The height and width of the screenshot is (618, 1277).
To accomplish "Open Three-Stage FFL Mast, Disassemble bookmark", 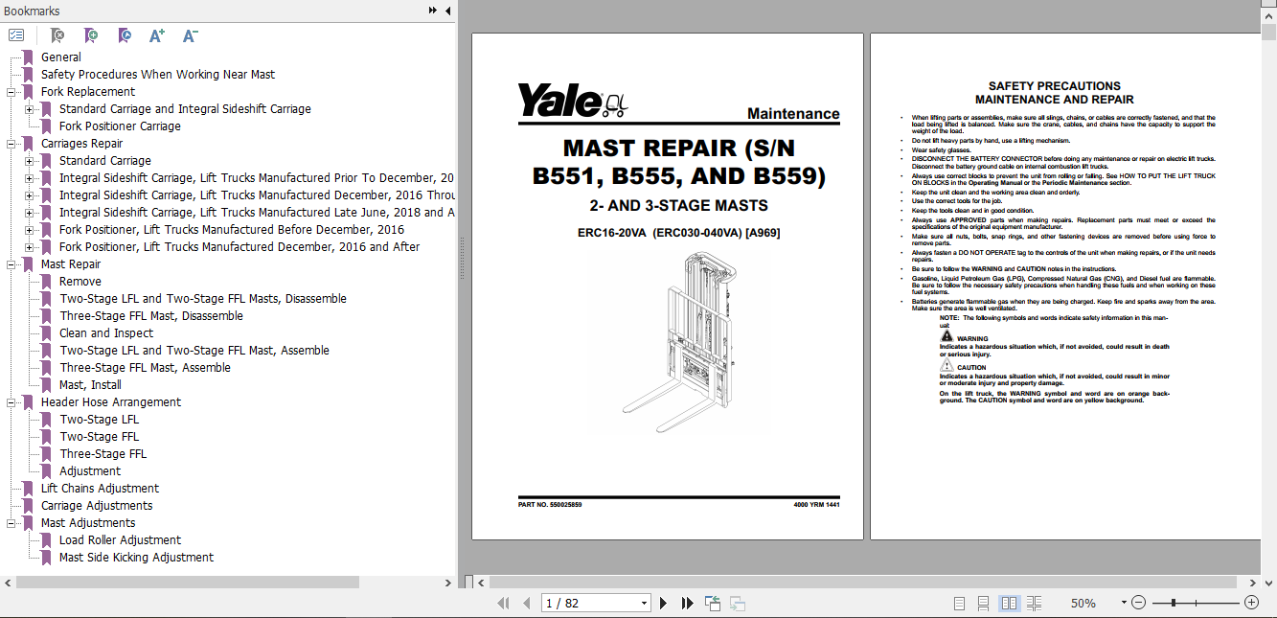I will (x=151, y=316).
